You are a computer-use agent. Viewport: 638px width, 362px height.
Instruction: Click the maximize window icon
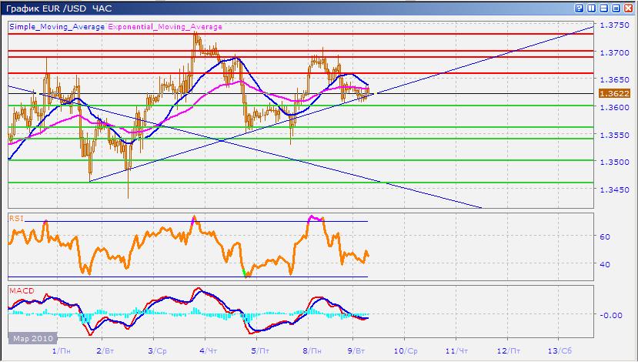click(606, 8)
